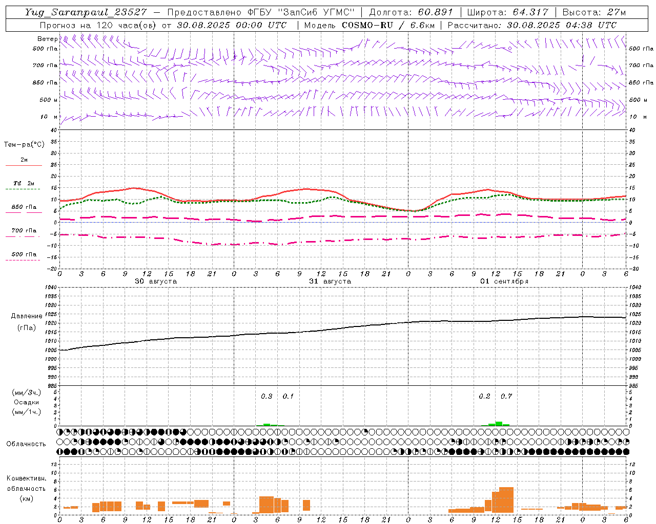Click the 0.3 precipitation total value
The image size is (656, 524).
point(266,397)
